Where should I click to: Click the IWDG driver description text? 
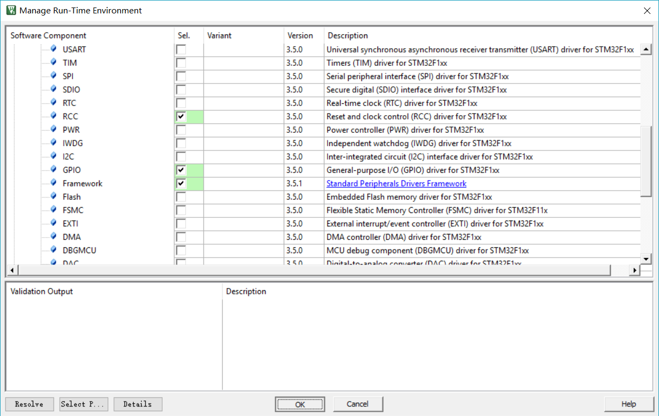(x=419, y=143)
